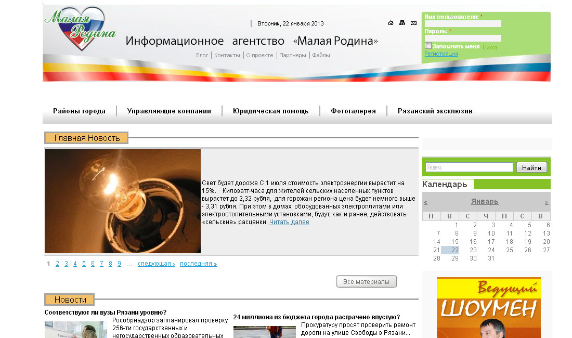Click the Все материалы button
The height and width of the screenshot is (338, 572).
coord(366,281)
